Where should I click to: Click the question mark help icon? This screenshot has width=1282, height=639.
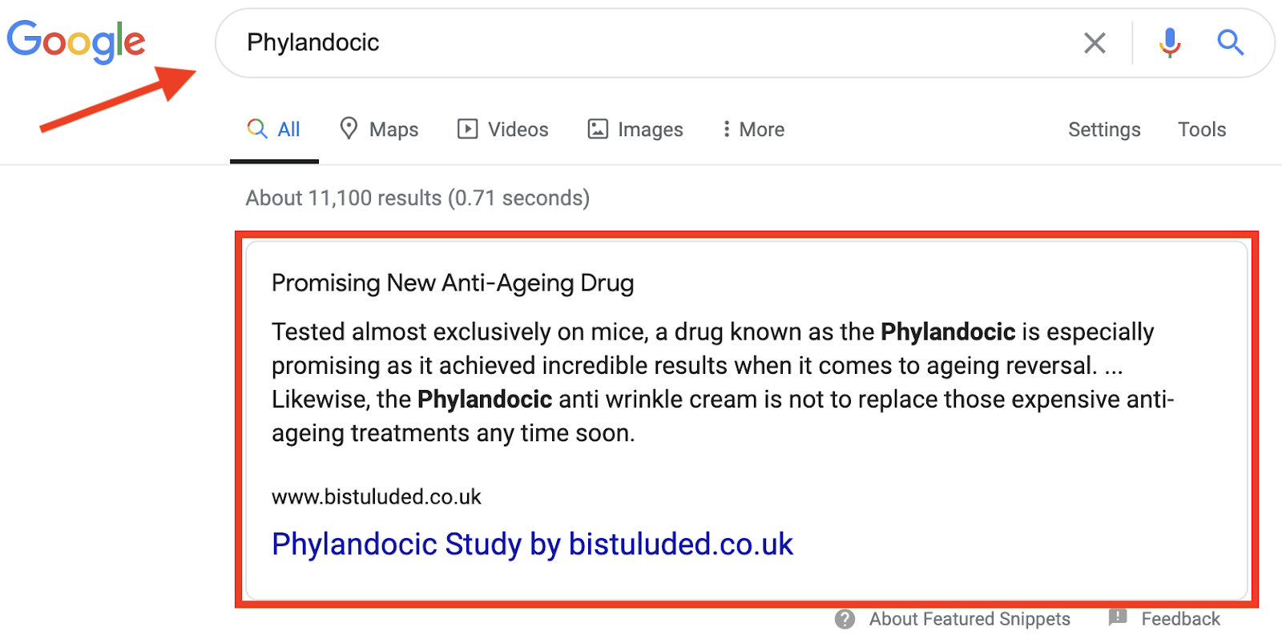point(845,619)
